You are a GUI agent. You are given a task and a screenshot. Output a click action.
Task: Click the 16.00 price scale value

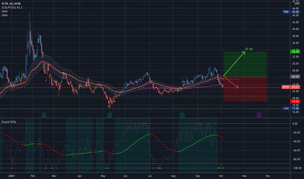click(x=295, y=112)
